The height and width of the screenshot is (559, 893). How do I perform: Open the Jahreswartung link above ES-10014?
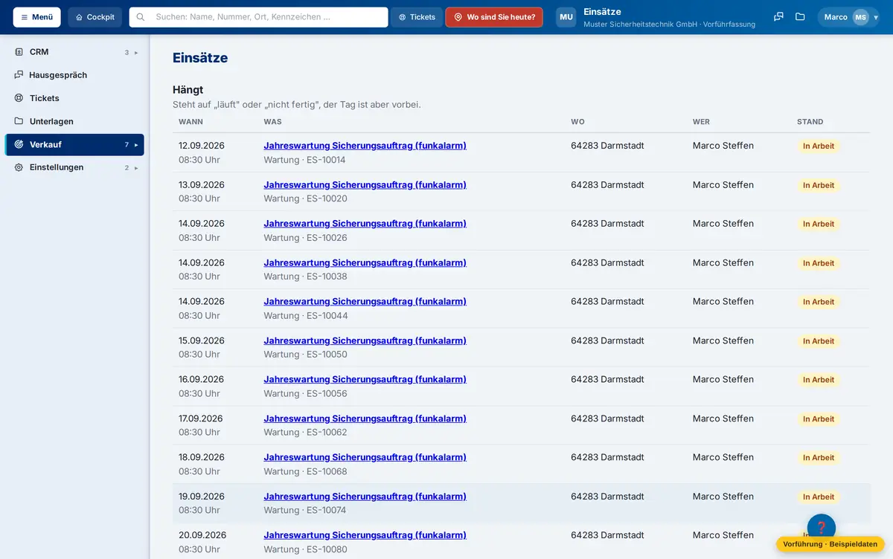coord(365,146)
